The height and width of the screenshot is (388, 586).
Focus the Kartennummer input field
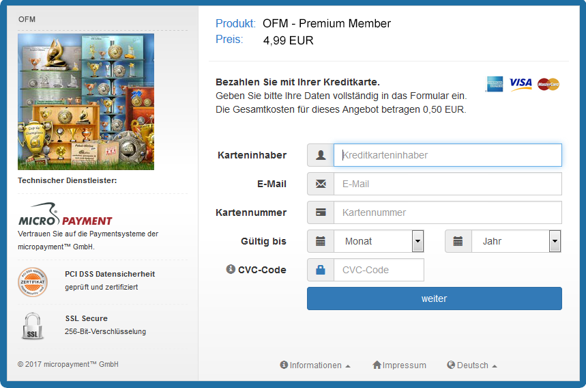448,212
